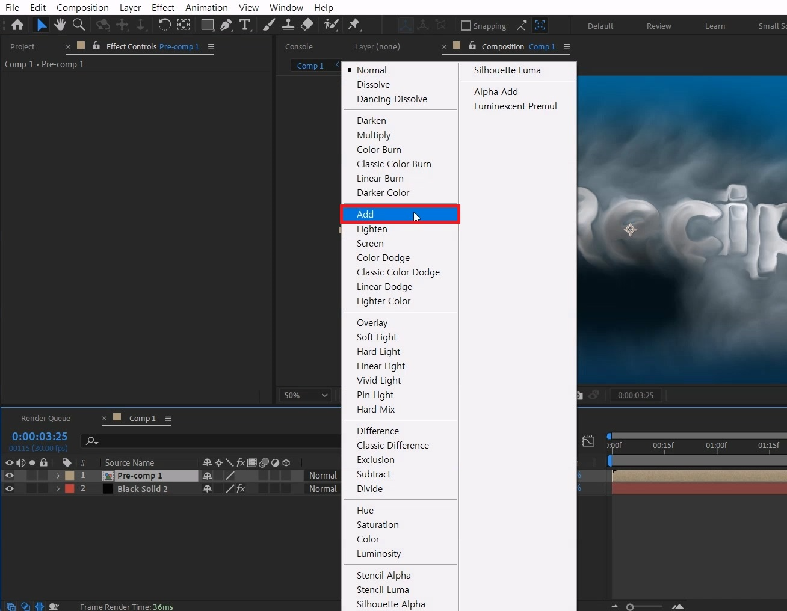Screen dimensions: 787x611
Task: Open the File menu
Action: pos(12,7)
